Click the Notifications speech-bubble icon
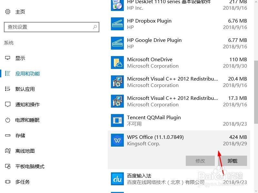The width and height of the screenshot is (258, 193). pyautogui.click(x=7, y=104)
